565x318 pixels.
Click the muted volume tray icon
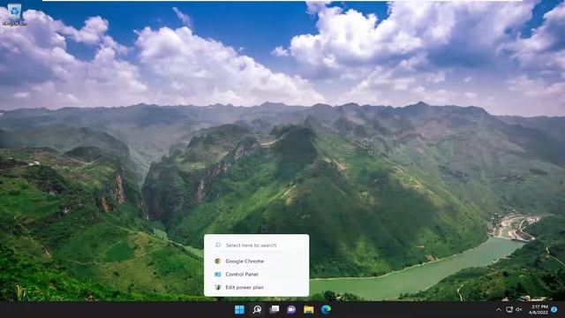point(519,310)
